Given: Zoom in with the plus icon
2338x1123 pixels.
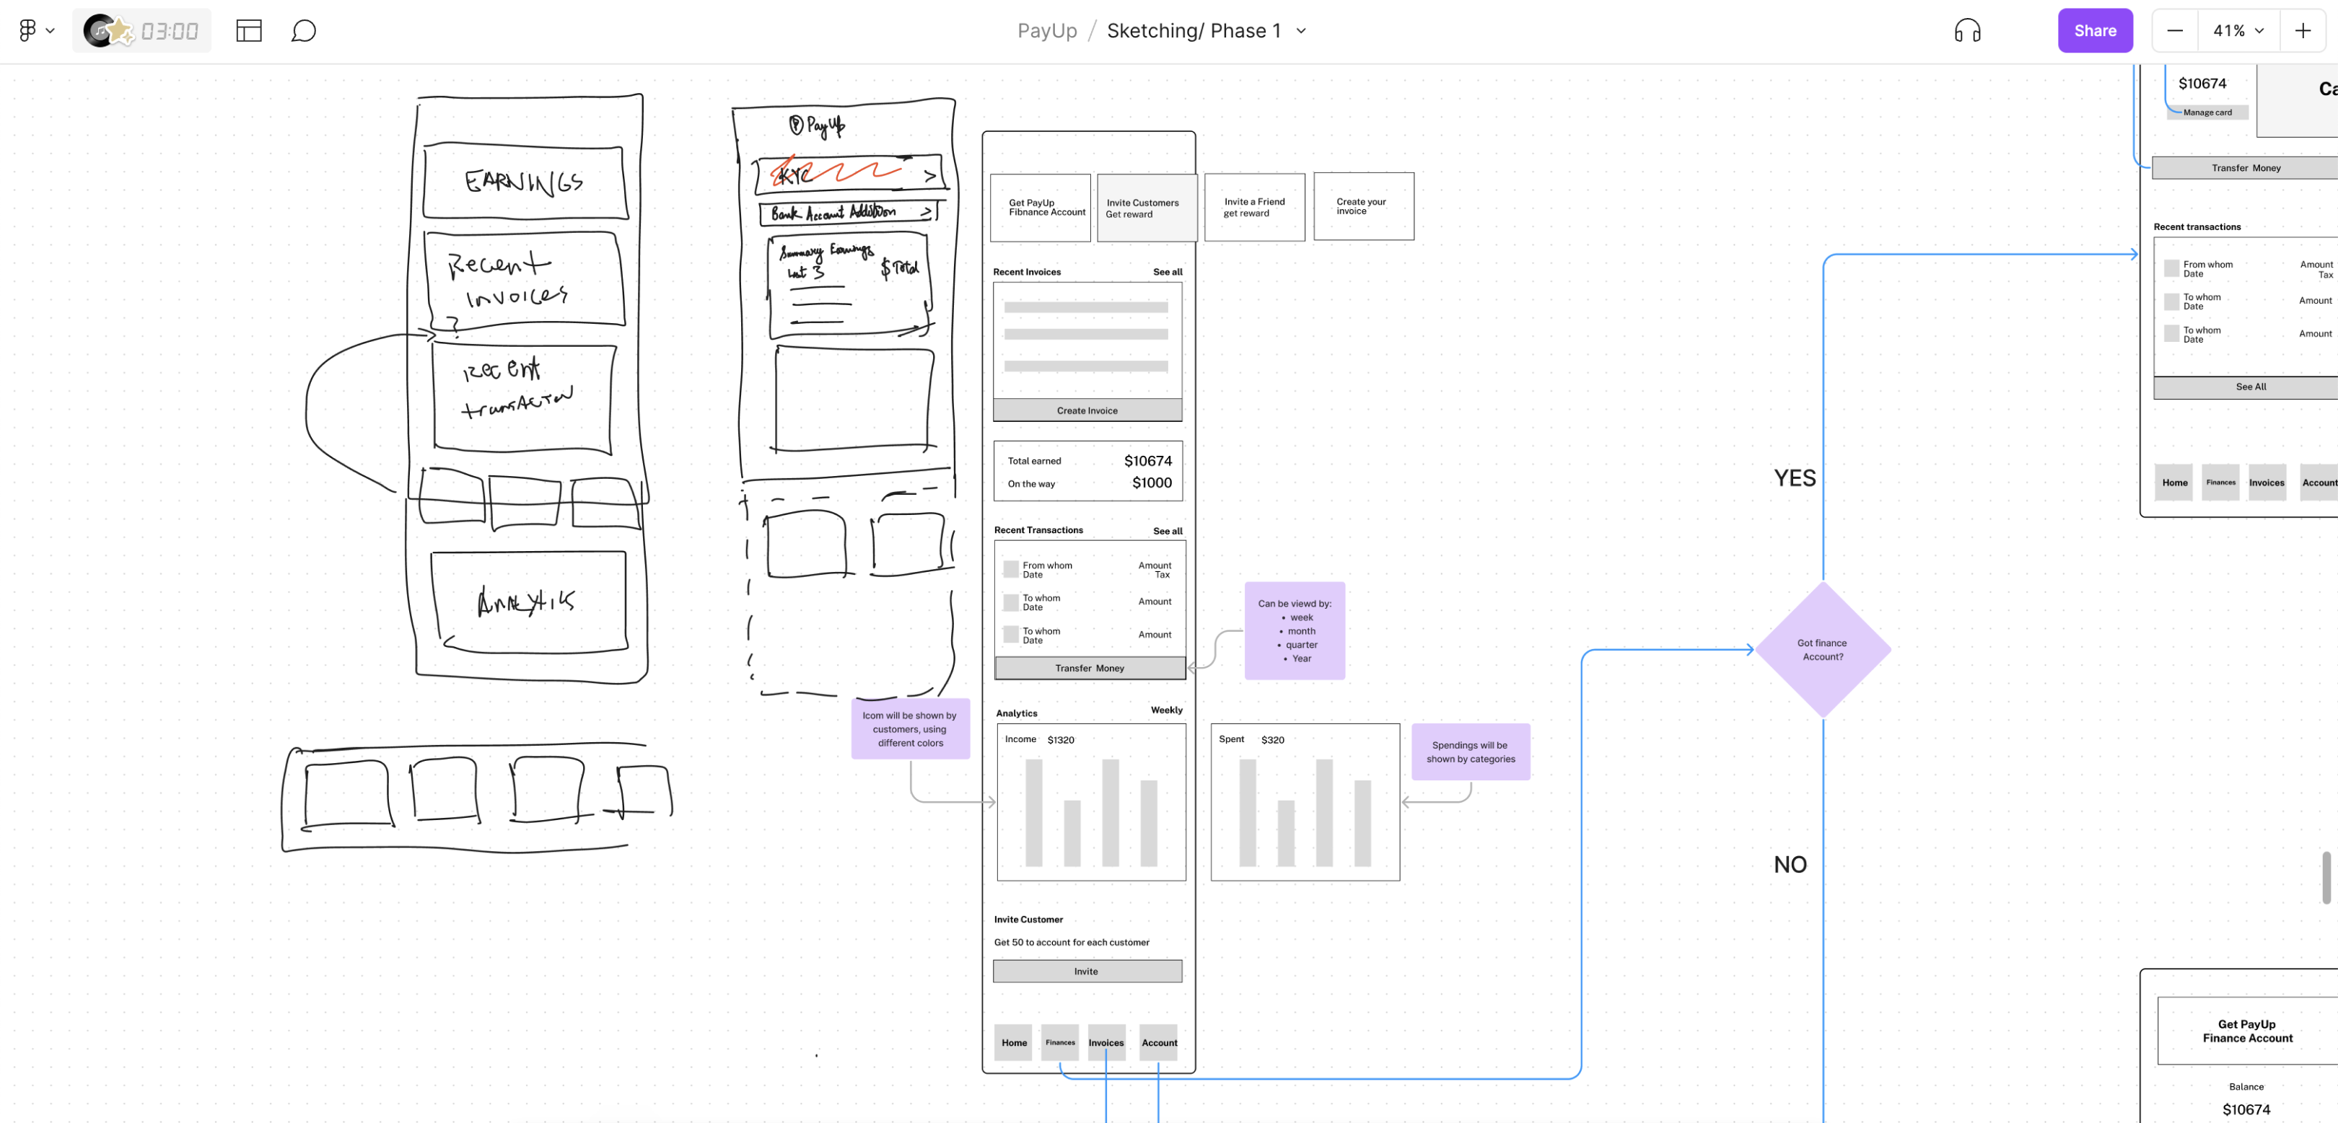Looking at the screenshot, I should 2304,30.
